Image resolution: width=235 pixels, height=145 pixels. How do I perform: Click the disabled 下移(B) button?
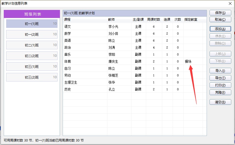pos(220,61)
